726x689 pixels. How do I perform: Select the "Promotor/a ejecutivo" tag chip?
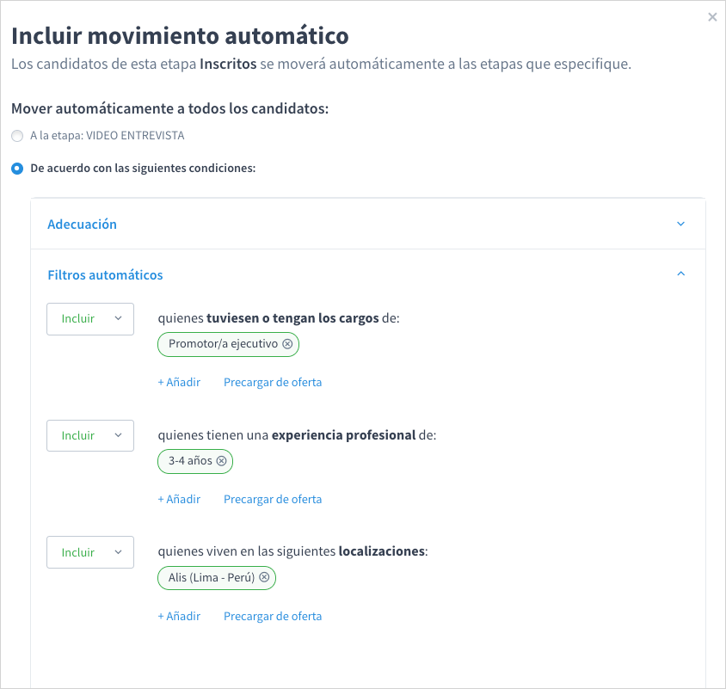(x=222, y=344)
